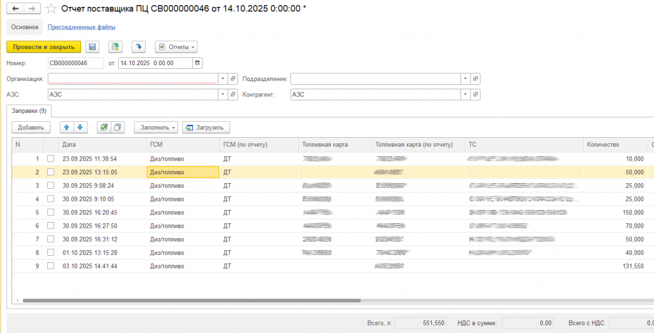Click the uncheck all rows icon
The width and height of the screenshot is (654, 333).
click(x=118, y=128)
